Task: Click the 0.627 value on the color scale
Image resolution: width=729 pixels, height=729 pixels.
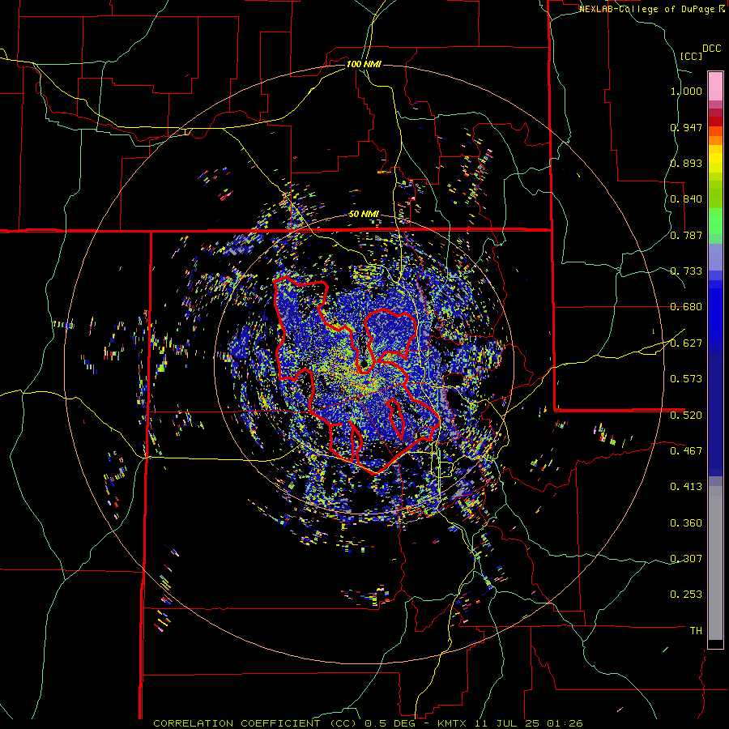Action: (686, 343)
